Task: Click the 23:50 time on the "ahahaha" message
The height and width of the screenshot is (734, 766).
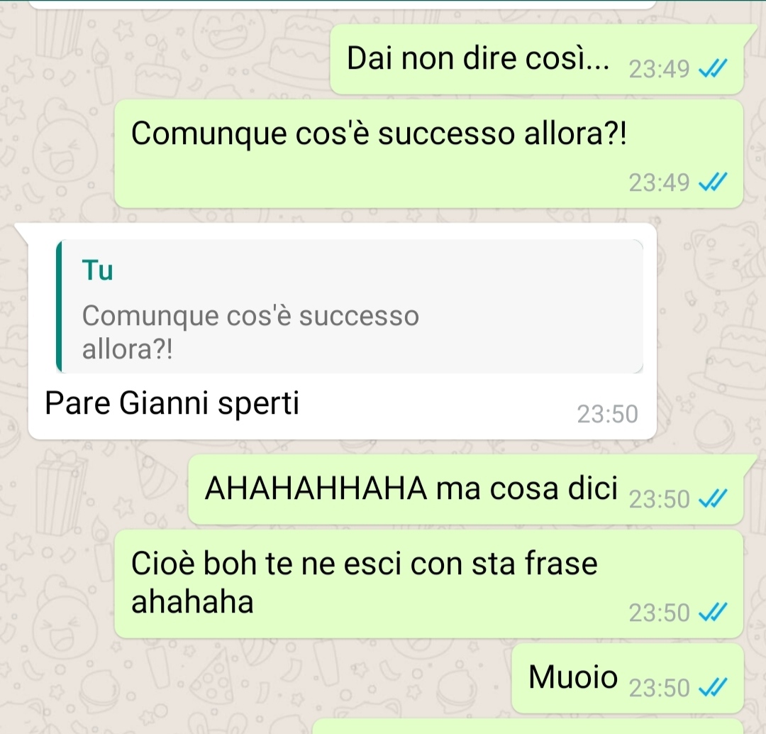Action: point(659,613)
